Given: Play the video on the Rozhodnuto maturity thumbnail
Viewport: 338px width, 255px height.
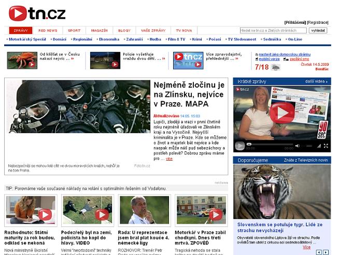Looking at the screenshot, I should (x=45, y=214).
